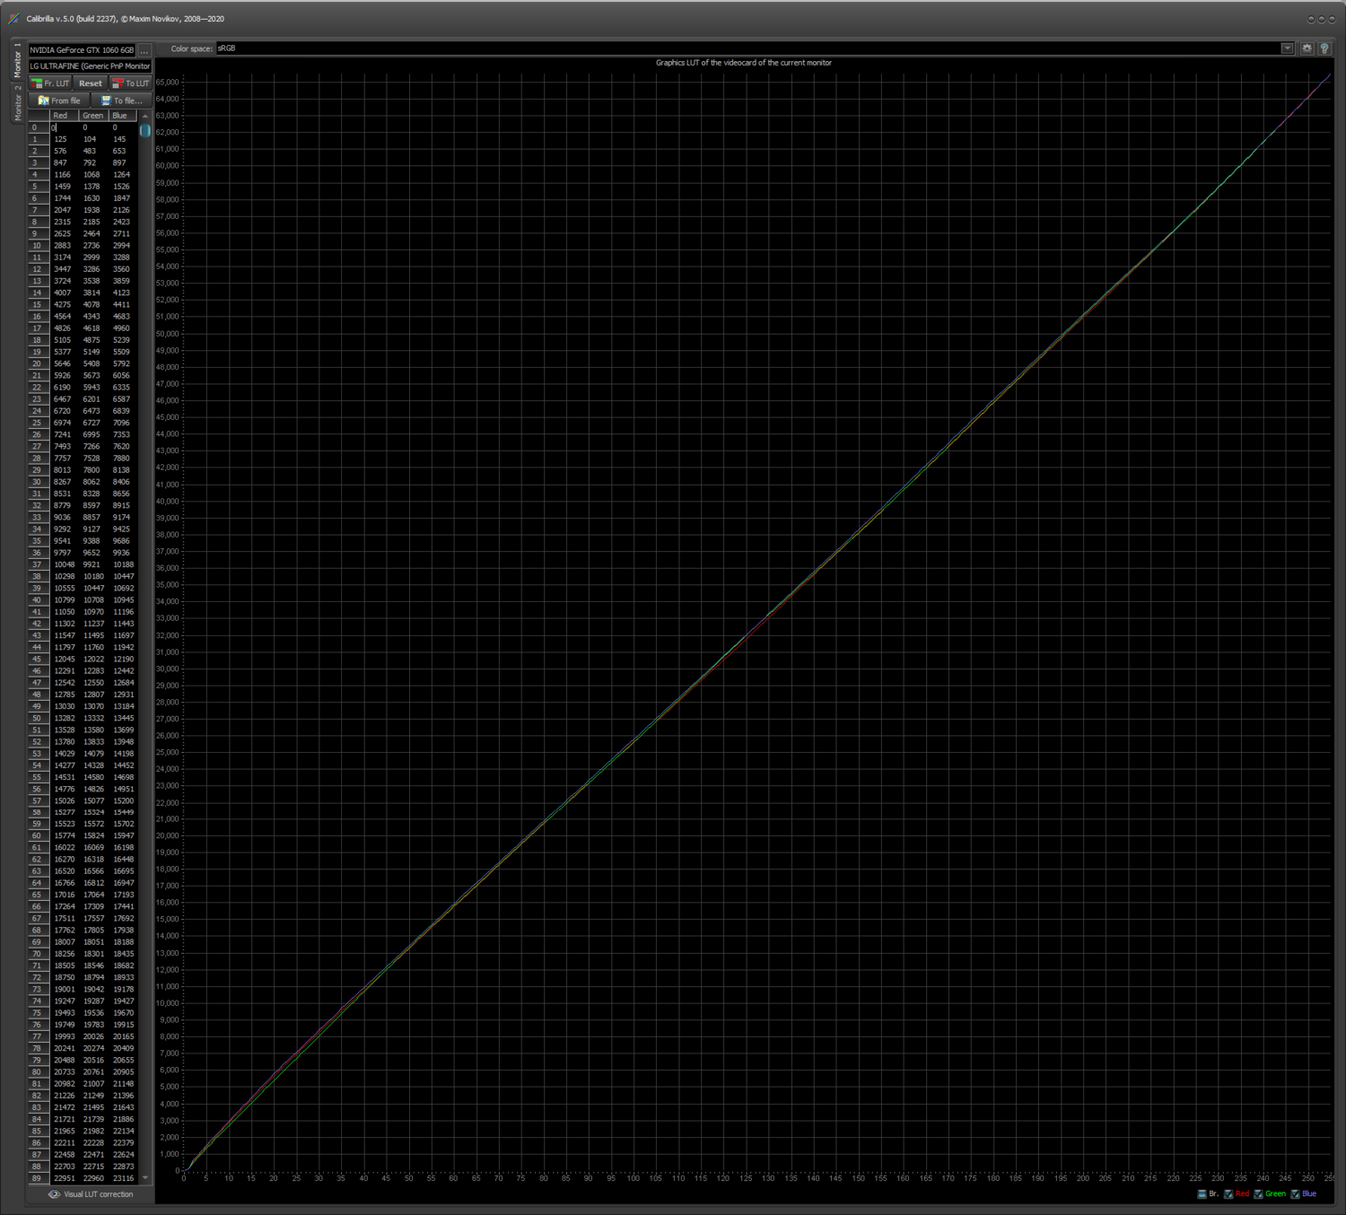Select Red value 4007 in row 14
The image size is (1346, 1215).
pyautogui.click(x=64, y=293)
